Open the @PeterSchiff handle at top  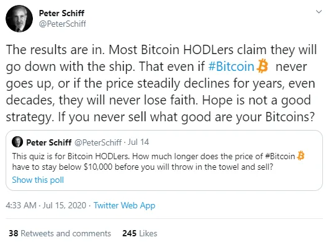coord(63,24)
